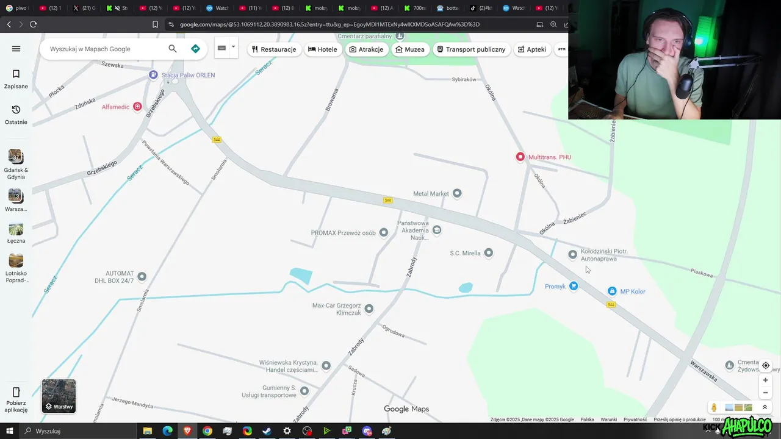Go back with browser back arrow
This screenshot has height=439, width=781.
coord(9,24)
